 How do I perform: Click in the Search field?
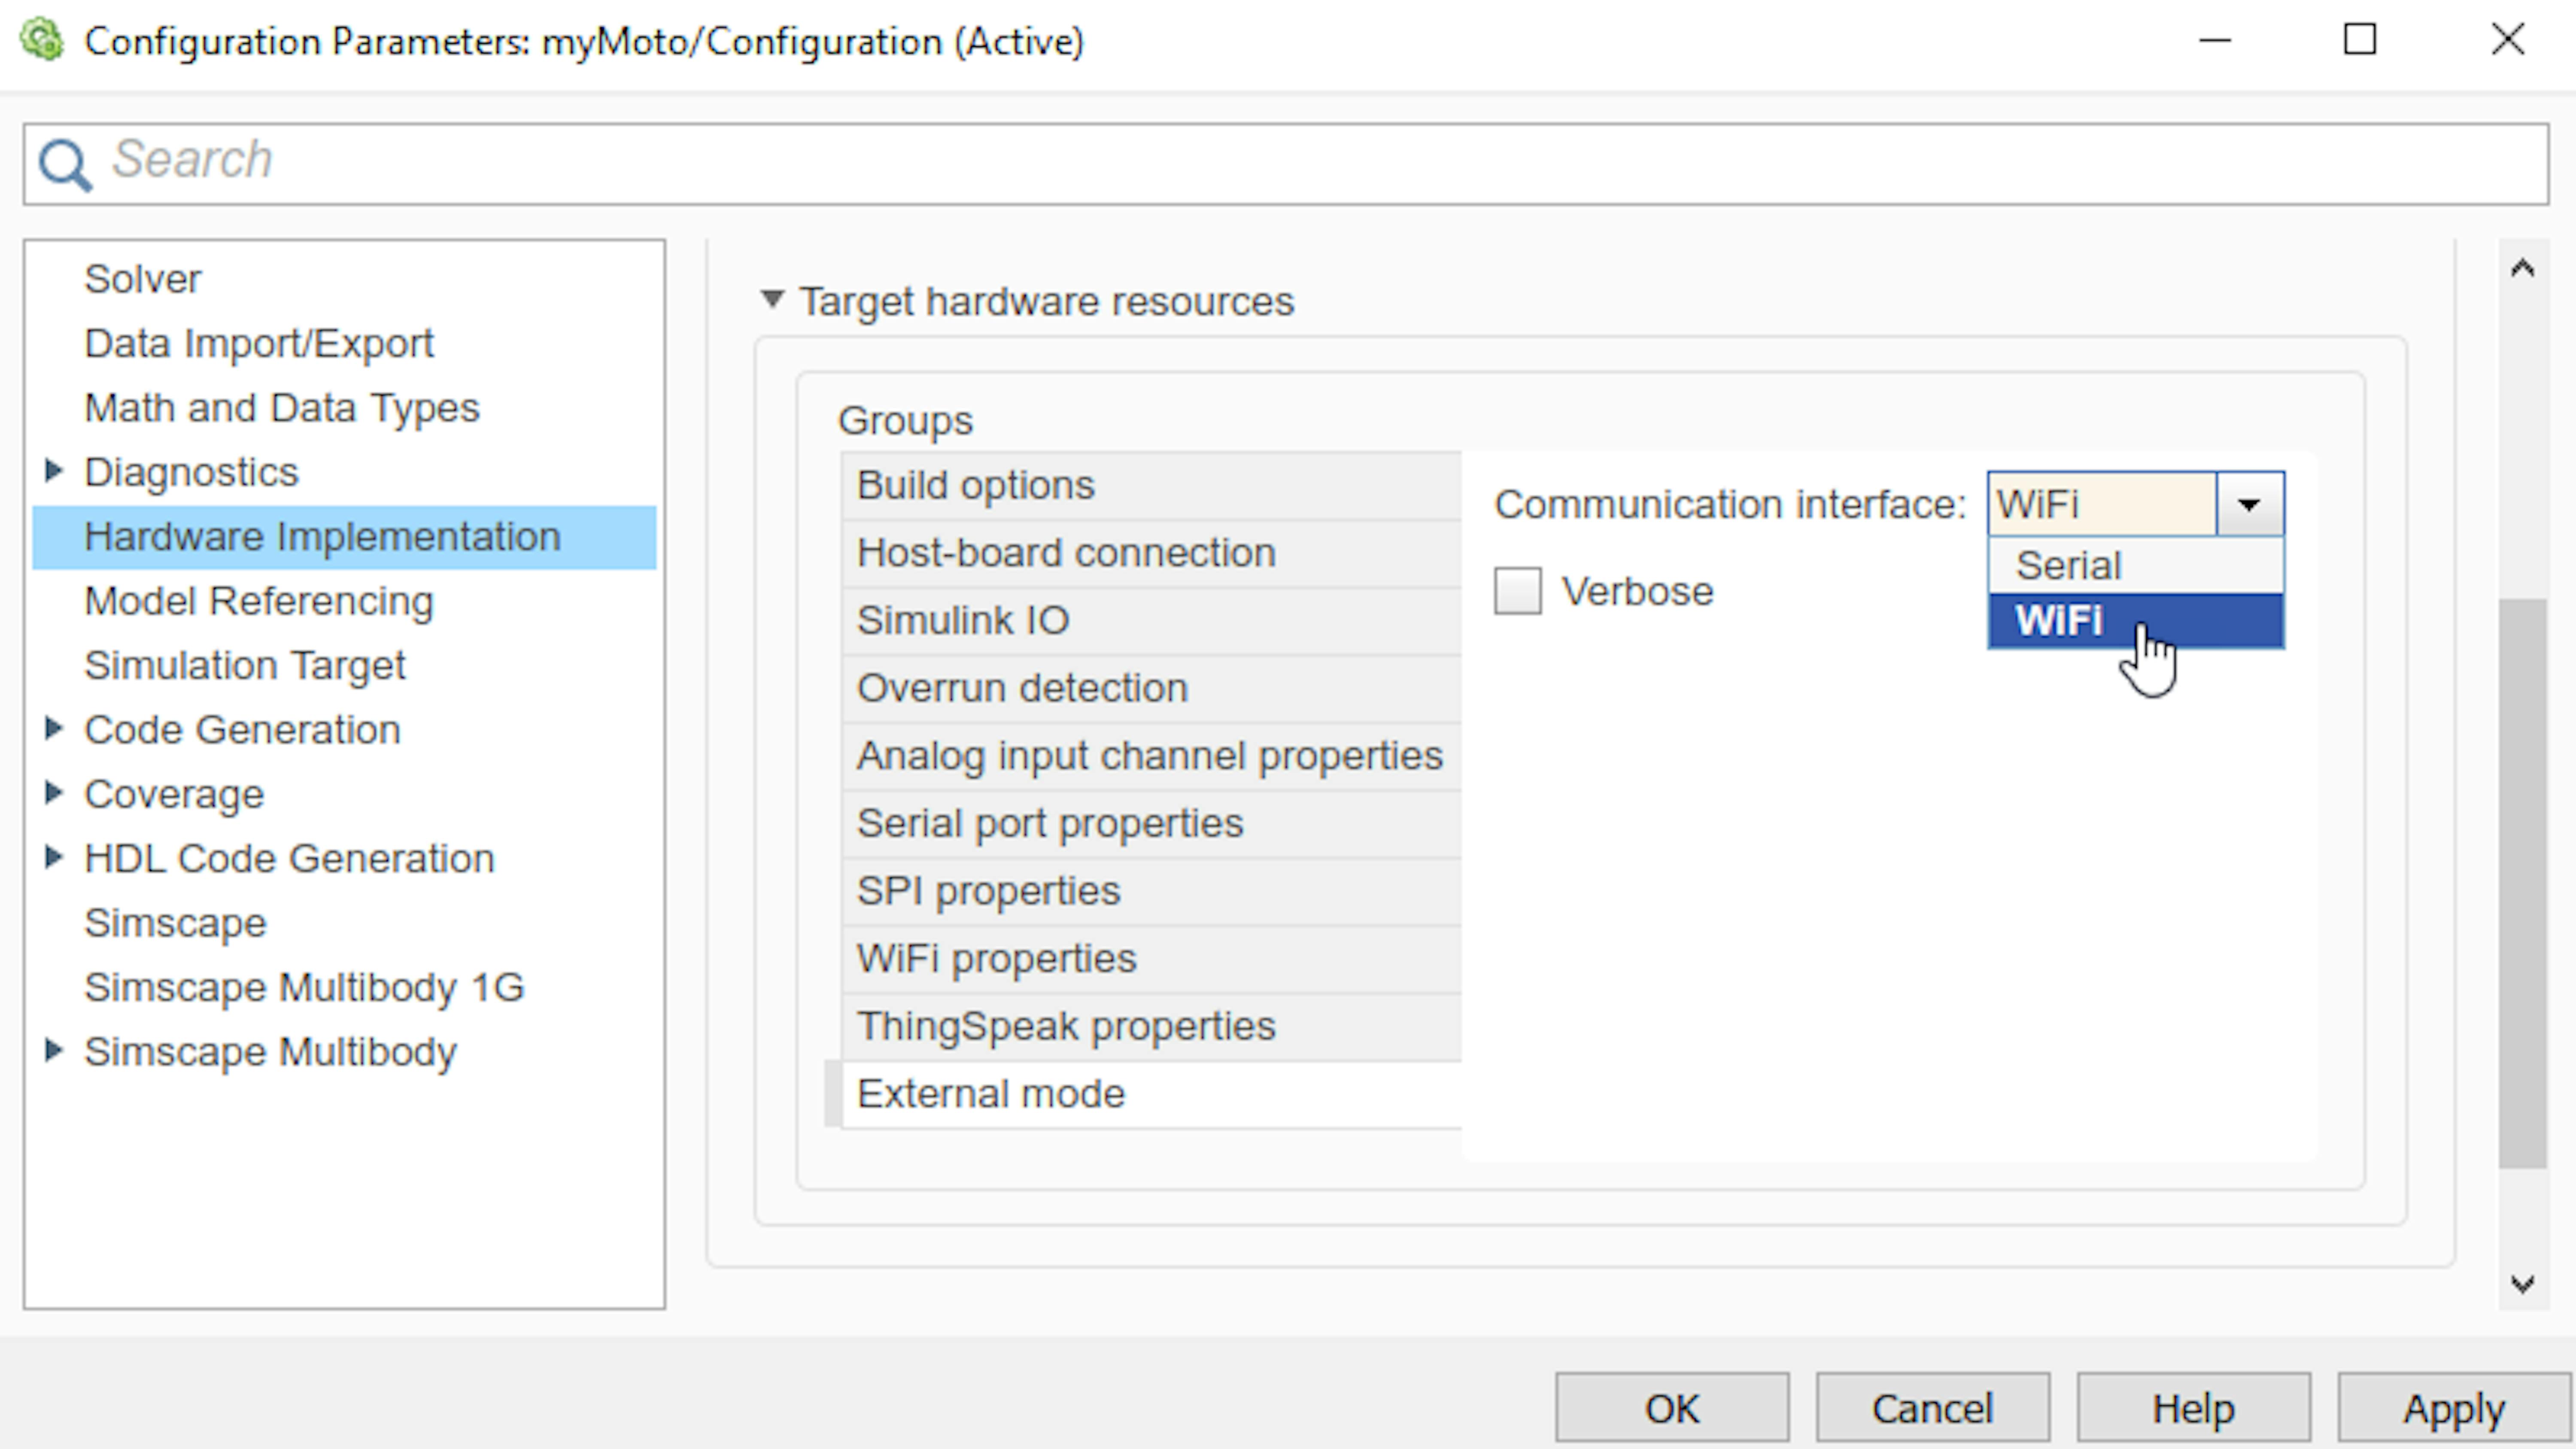(x=1286, y=164)
